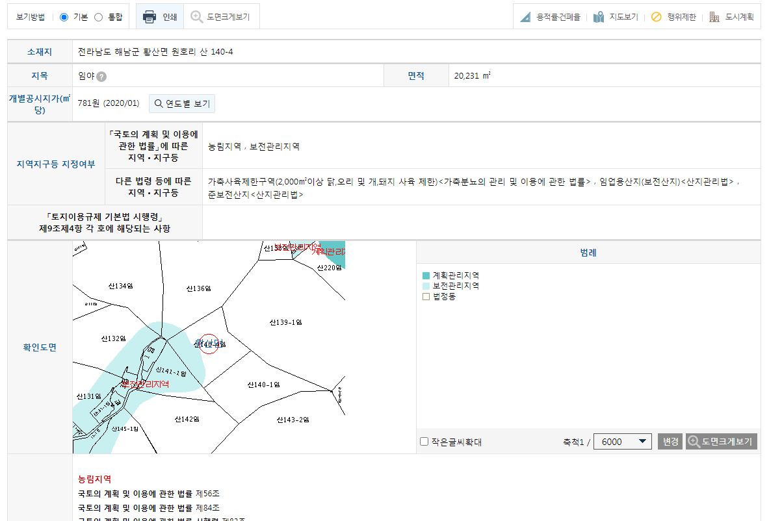
Task: Select the 기본 view radio button
Action: (x=64, y=17)
